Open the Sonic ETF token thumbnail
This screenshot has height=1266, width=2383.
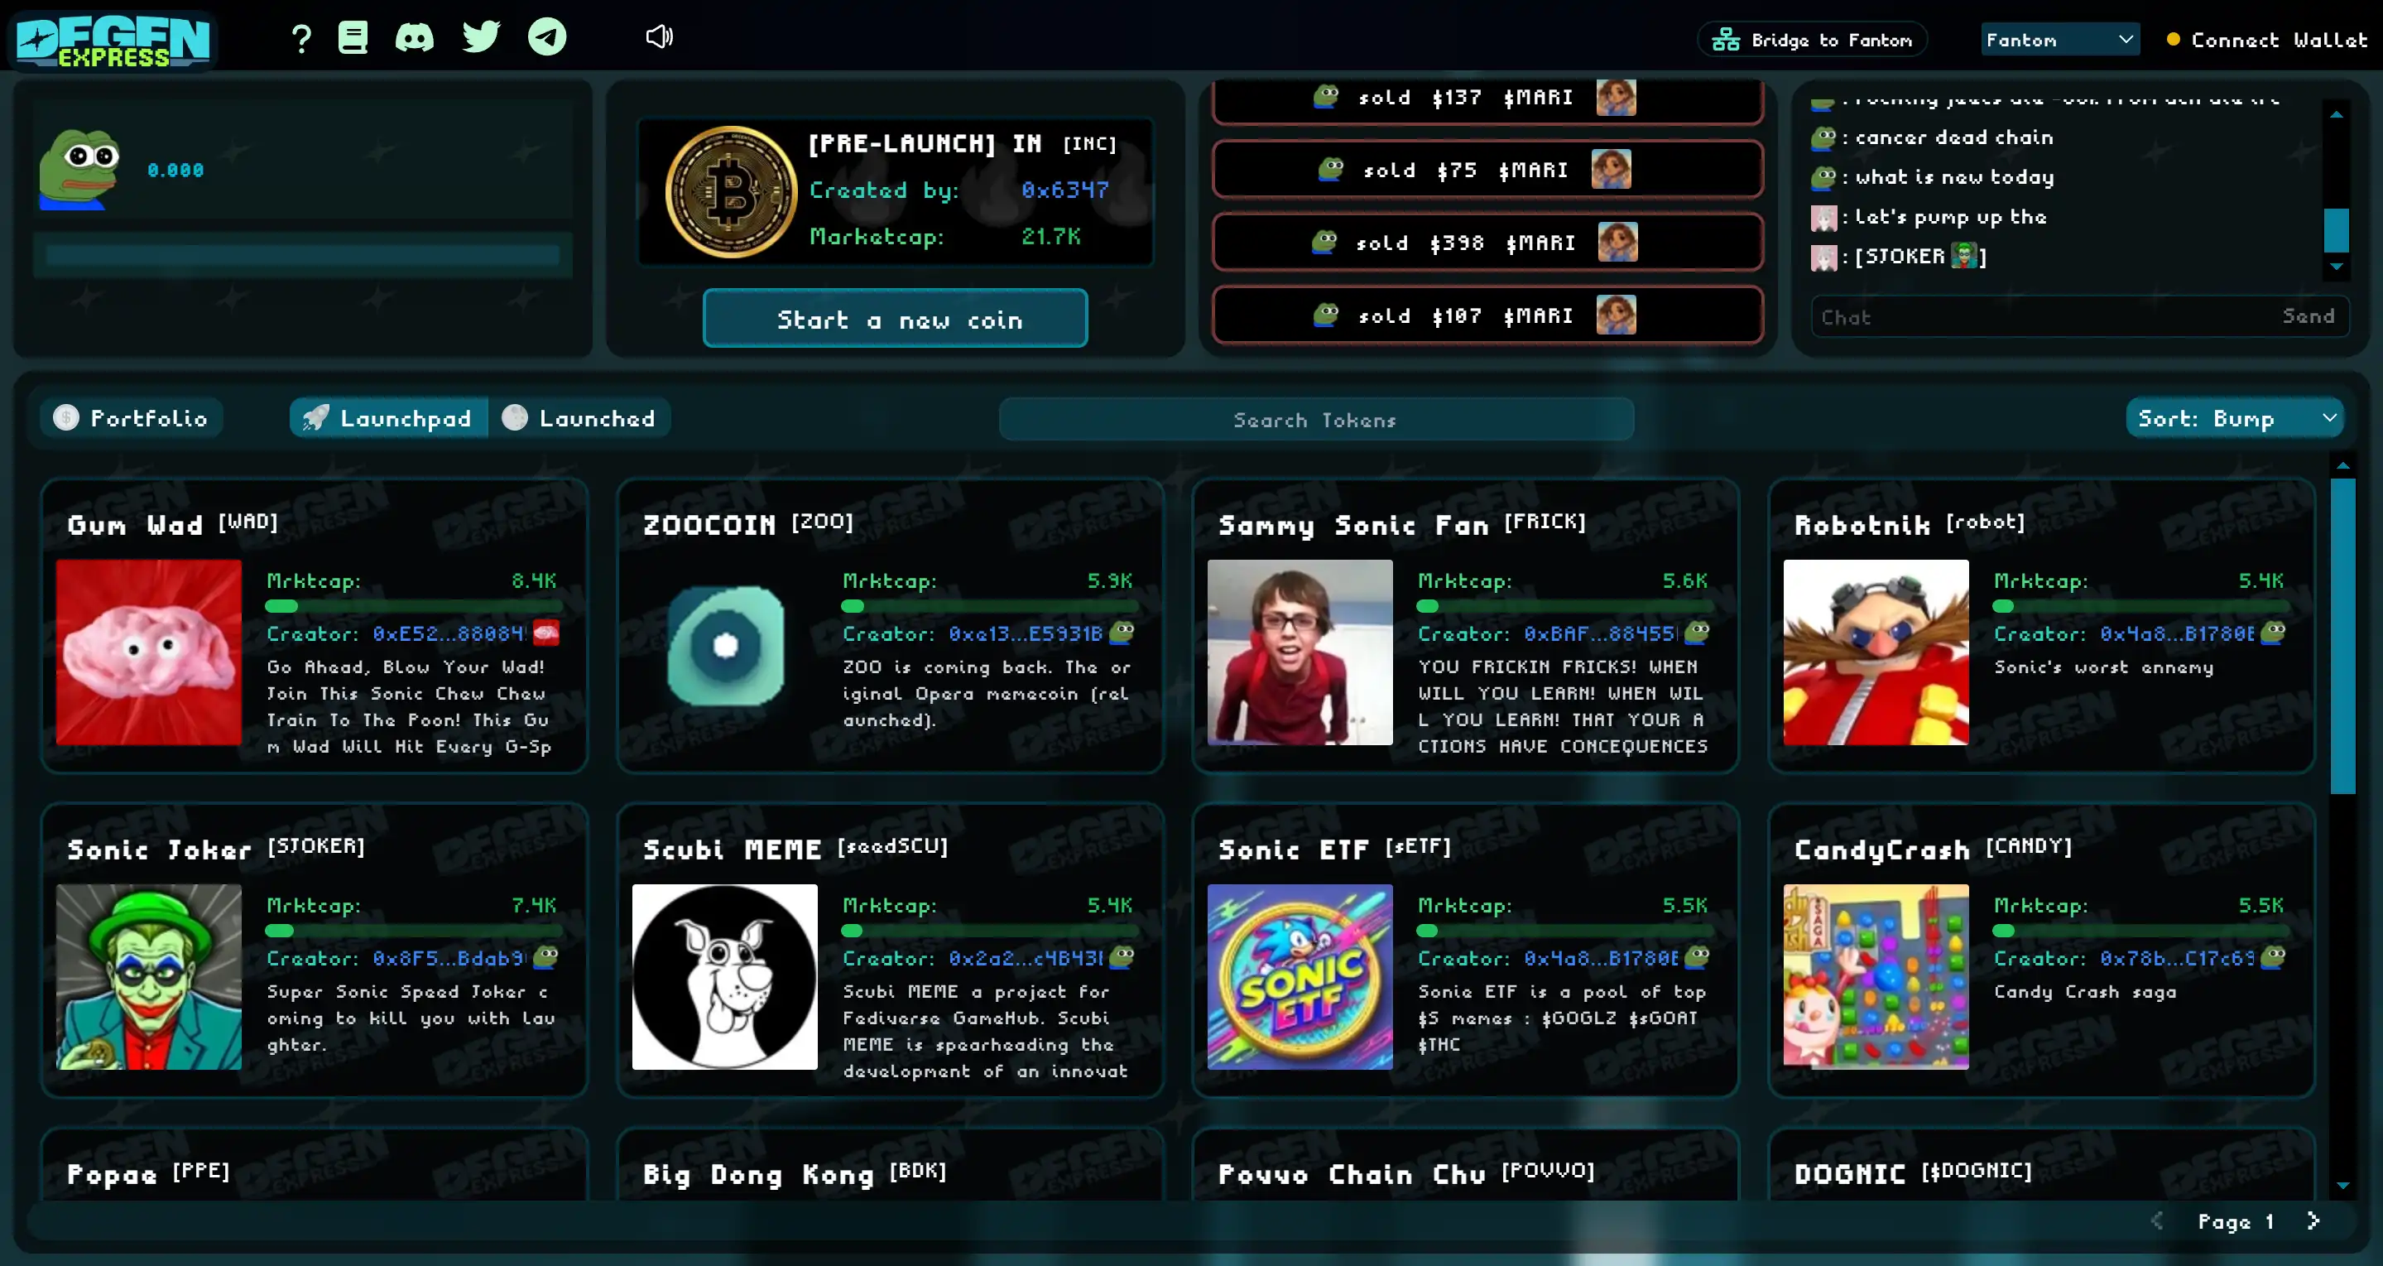point(1299,976)
